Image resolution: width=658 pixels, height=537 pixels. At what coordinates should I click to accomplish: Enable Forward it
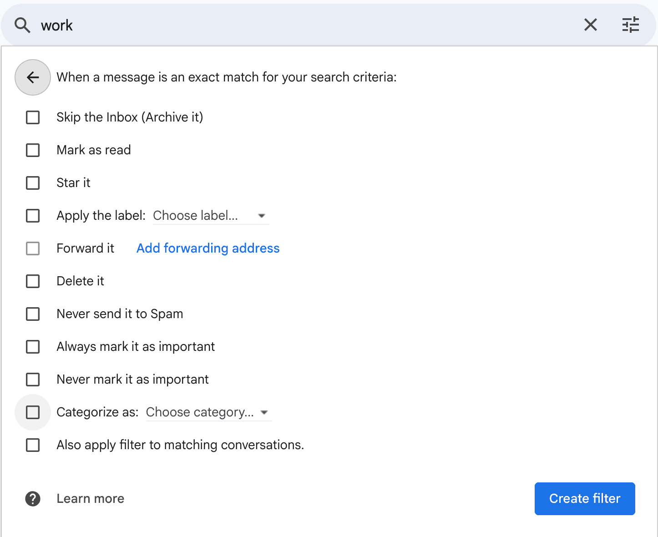[32, 248]
